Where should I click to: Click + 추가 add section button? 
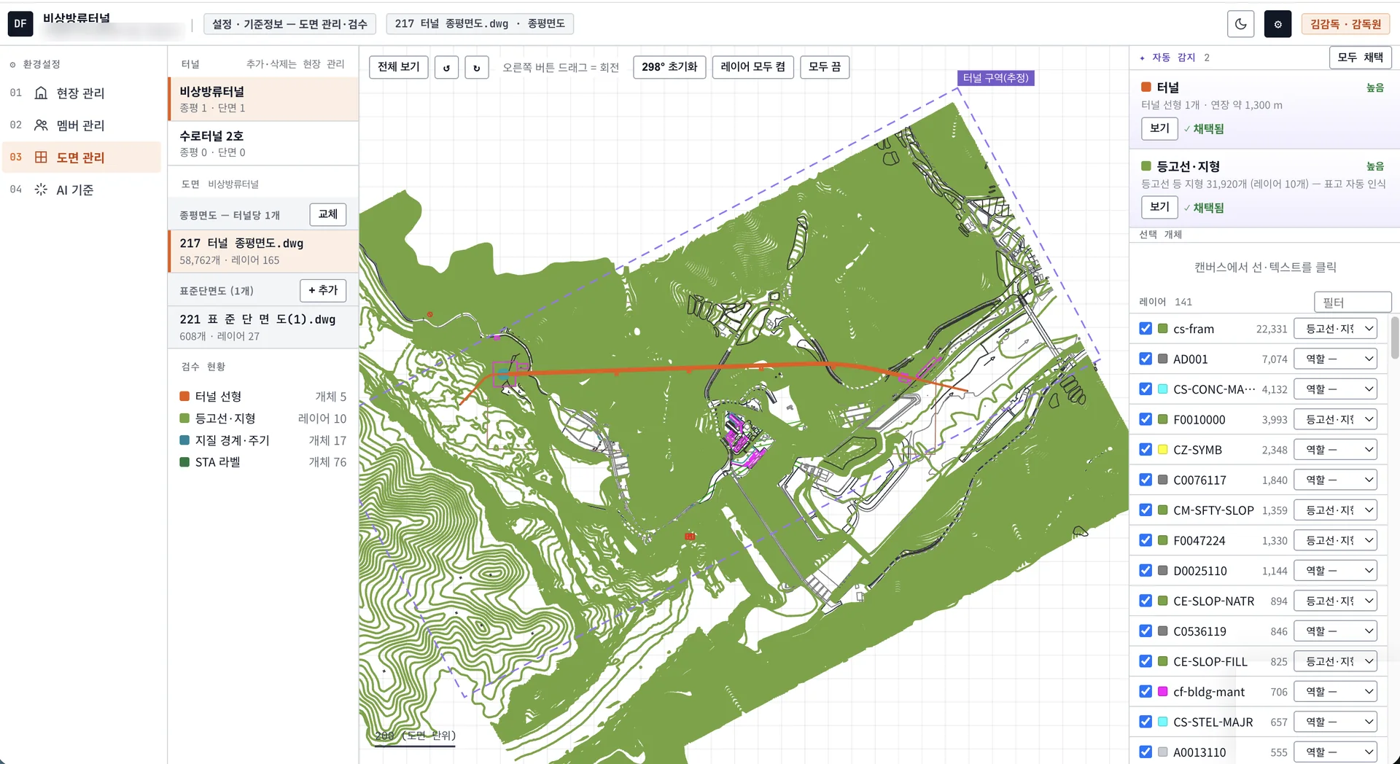point(323,290)
